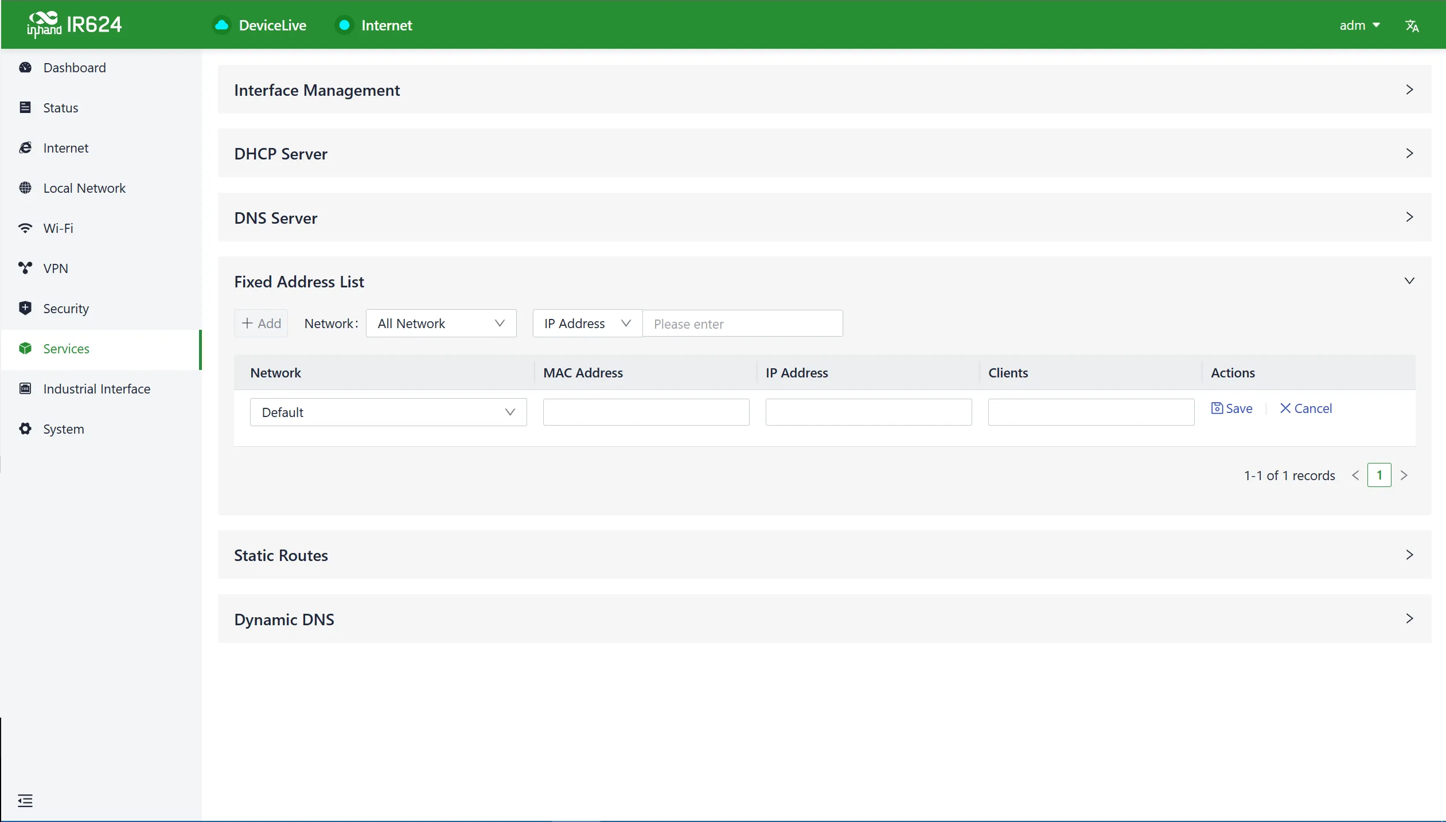Screen dimensions: 1446x822
Task: Collapse the Fixed Address List section
Action: tap(1409, 281)
